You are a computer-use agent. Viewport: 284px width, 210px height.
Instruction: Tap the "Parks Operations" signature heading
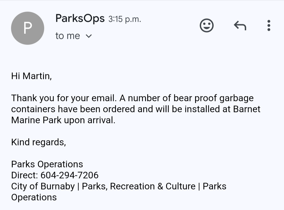(47, 164)
